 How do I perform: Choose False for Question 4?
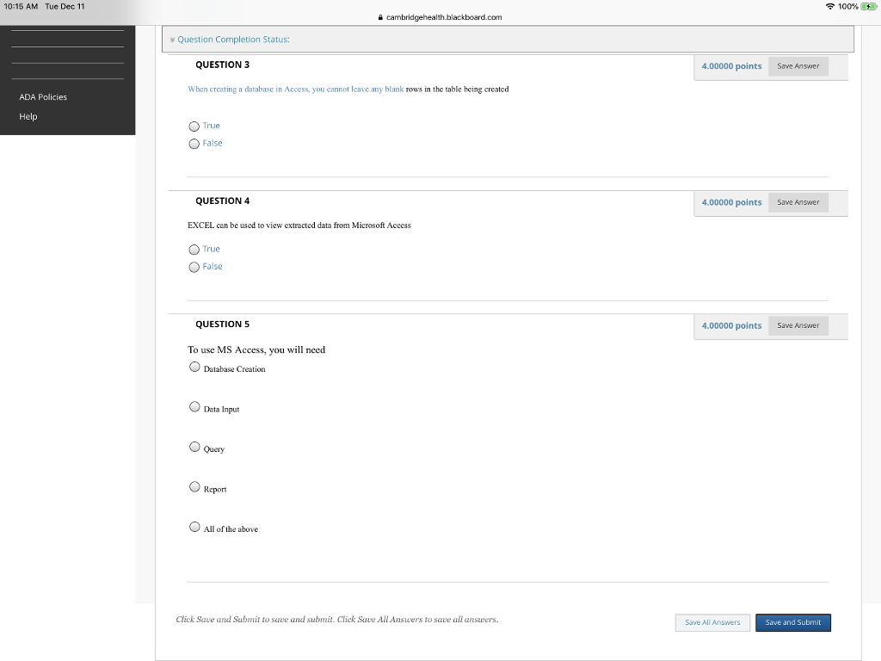coord(194,267)
